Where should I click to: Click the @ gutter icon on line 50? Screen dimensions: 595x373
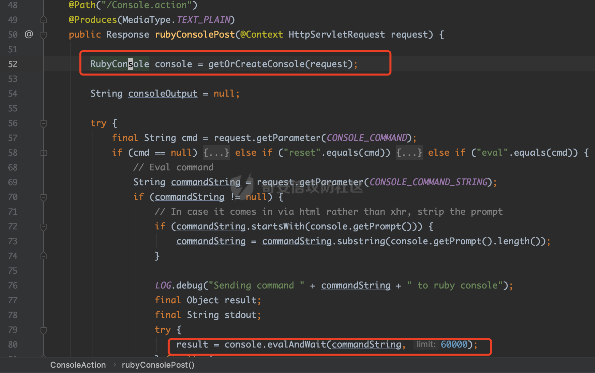[29, 34]
